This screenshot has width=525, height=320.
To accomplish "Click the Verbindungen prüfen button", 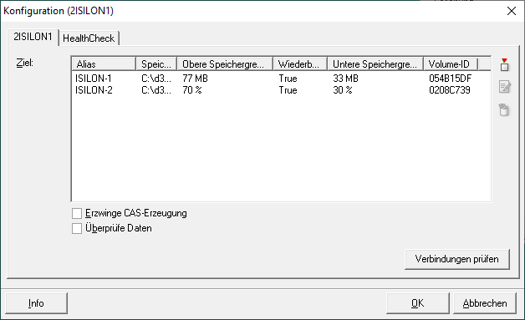I will point(457,259).
